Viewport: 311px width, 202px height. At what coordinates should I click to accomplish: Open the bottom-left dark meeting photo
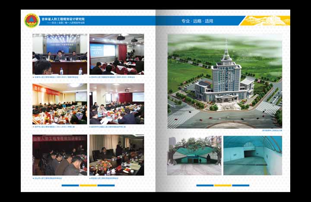coord(60,155)
